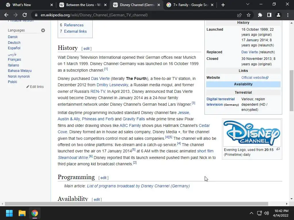Screen dimensions: 294x220
Task: Open the Windows Start menu
Action: (x=9, y=213)
